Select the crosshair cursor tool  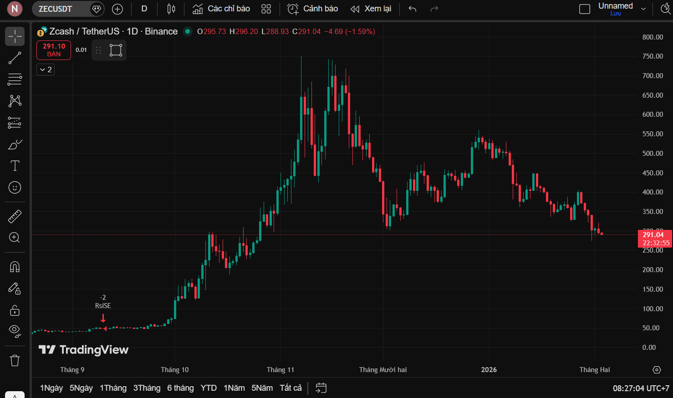point(15,36)
